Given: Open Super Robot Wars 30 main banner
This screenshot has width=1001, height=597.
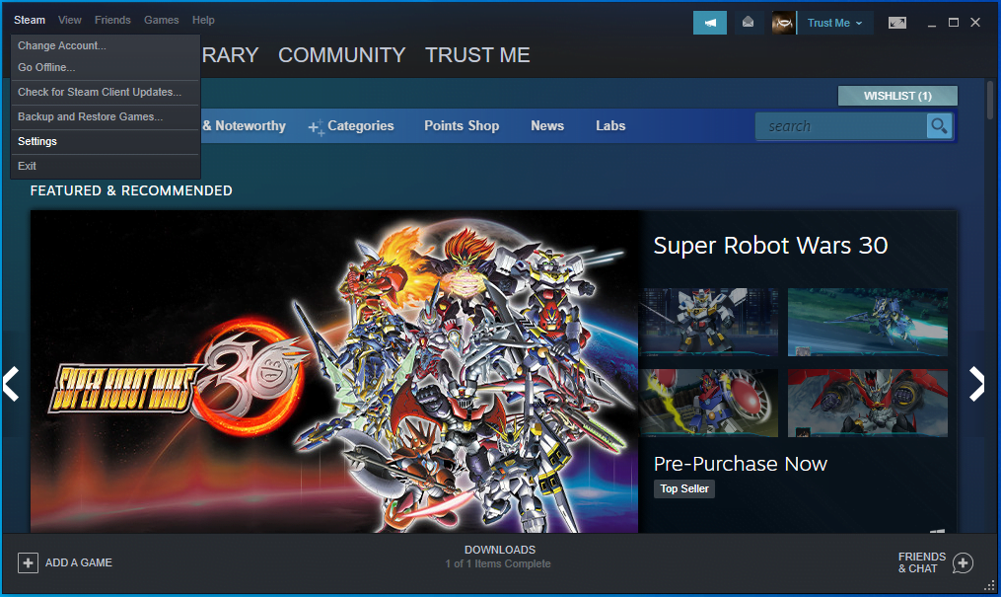Looking at the screenshot, I should pos(334,372).
